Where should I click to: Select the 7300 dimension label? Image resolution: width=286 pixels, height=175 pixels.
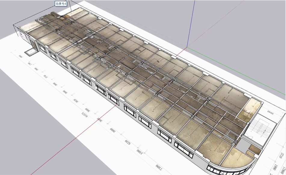coord(159,167)
